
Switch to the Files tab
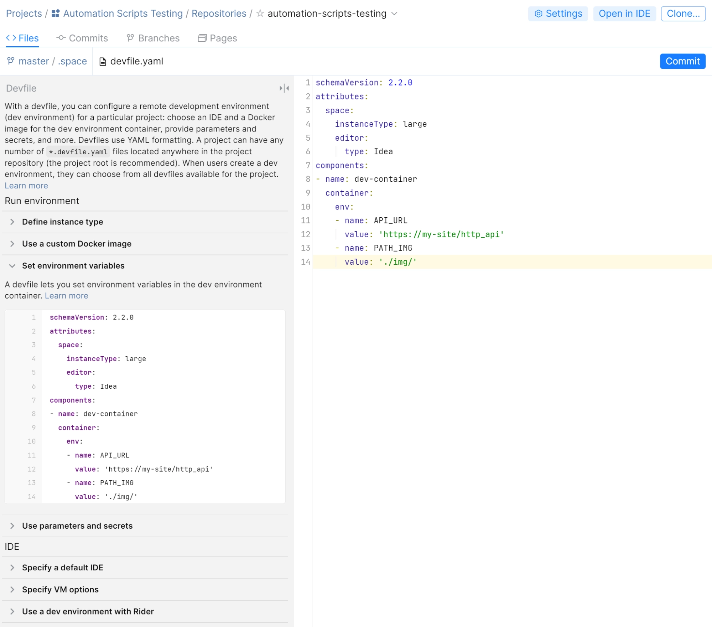click(x=22, y=38)
